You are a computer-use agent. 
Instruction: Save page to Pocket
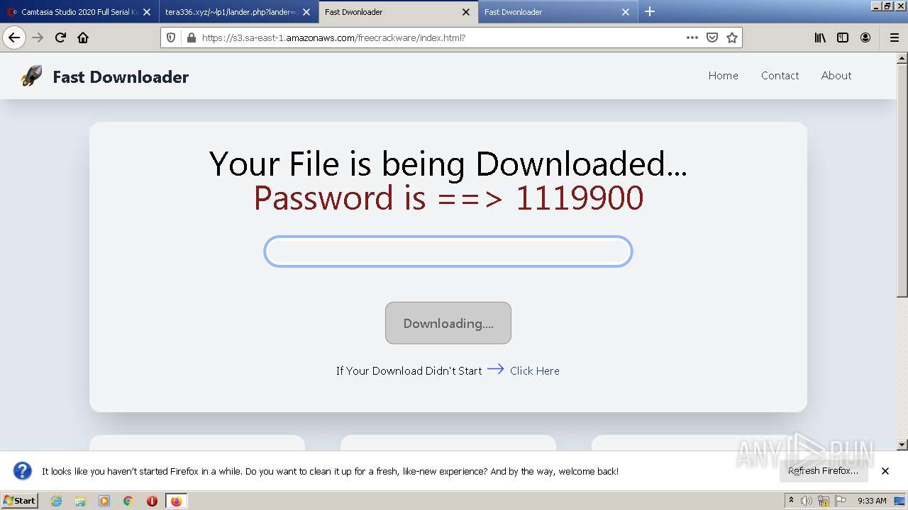(x=712, y=38)
